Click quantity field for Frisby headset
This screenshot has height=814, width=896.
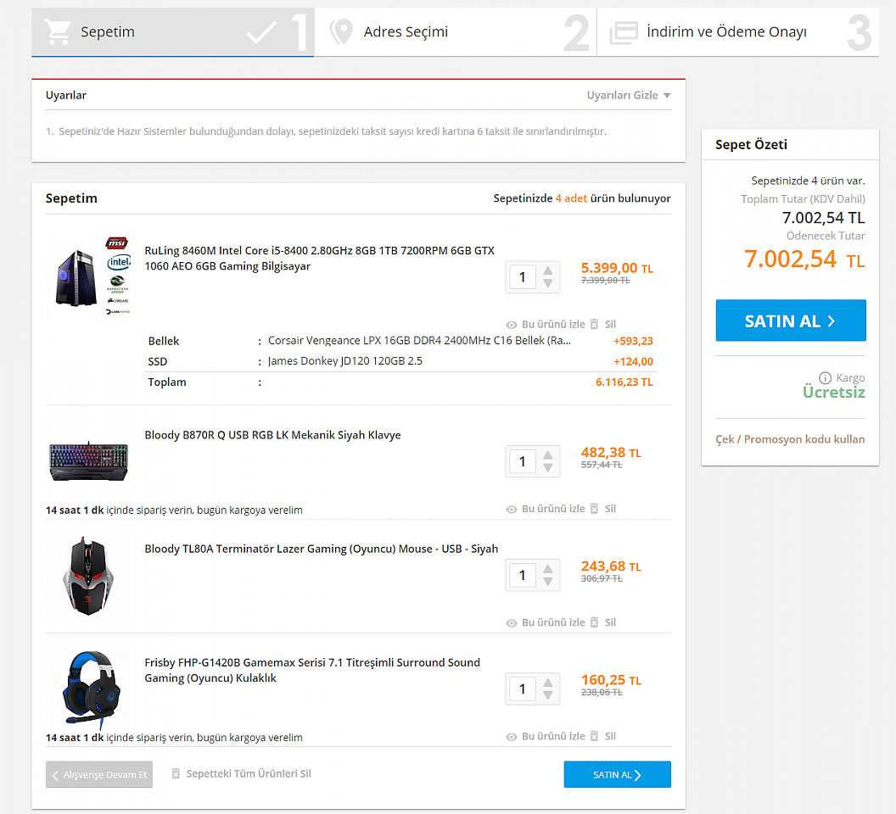523,689
